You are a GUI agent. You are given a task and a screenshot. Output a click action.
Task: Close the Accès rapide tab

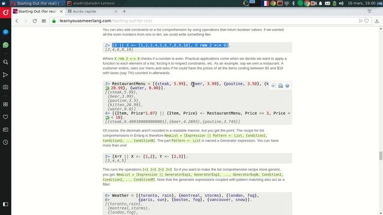point(115,11)
